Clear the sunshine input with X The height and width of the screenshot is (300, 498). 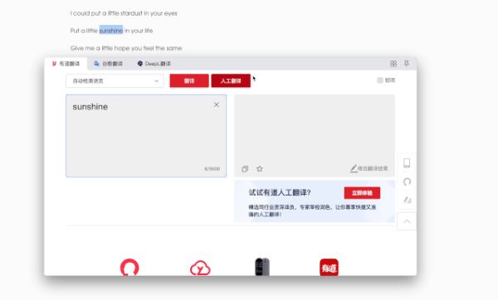(217, 104)
